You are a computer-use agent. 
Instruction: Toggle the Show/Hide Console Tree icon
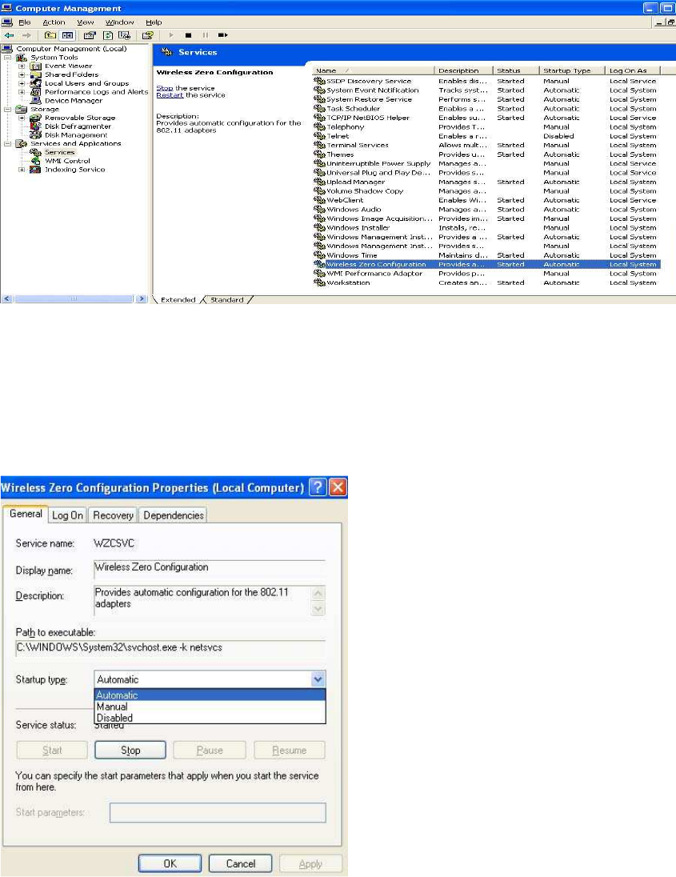click(x=68, y=35)
